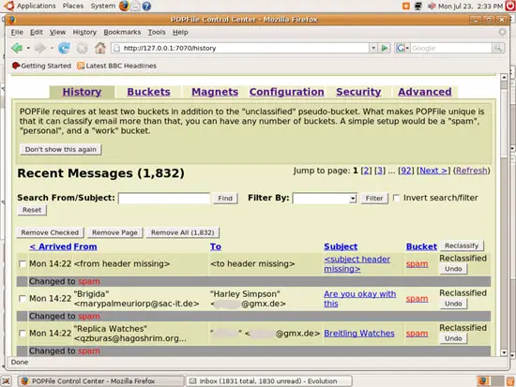Click the Google search box
The height and width of the screenshot is (387, 516).
click(451, 48)
